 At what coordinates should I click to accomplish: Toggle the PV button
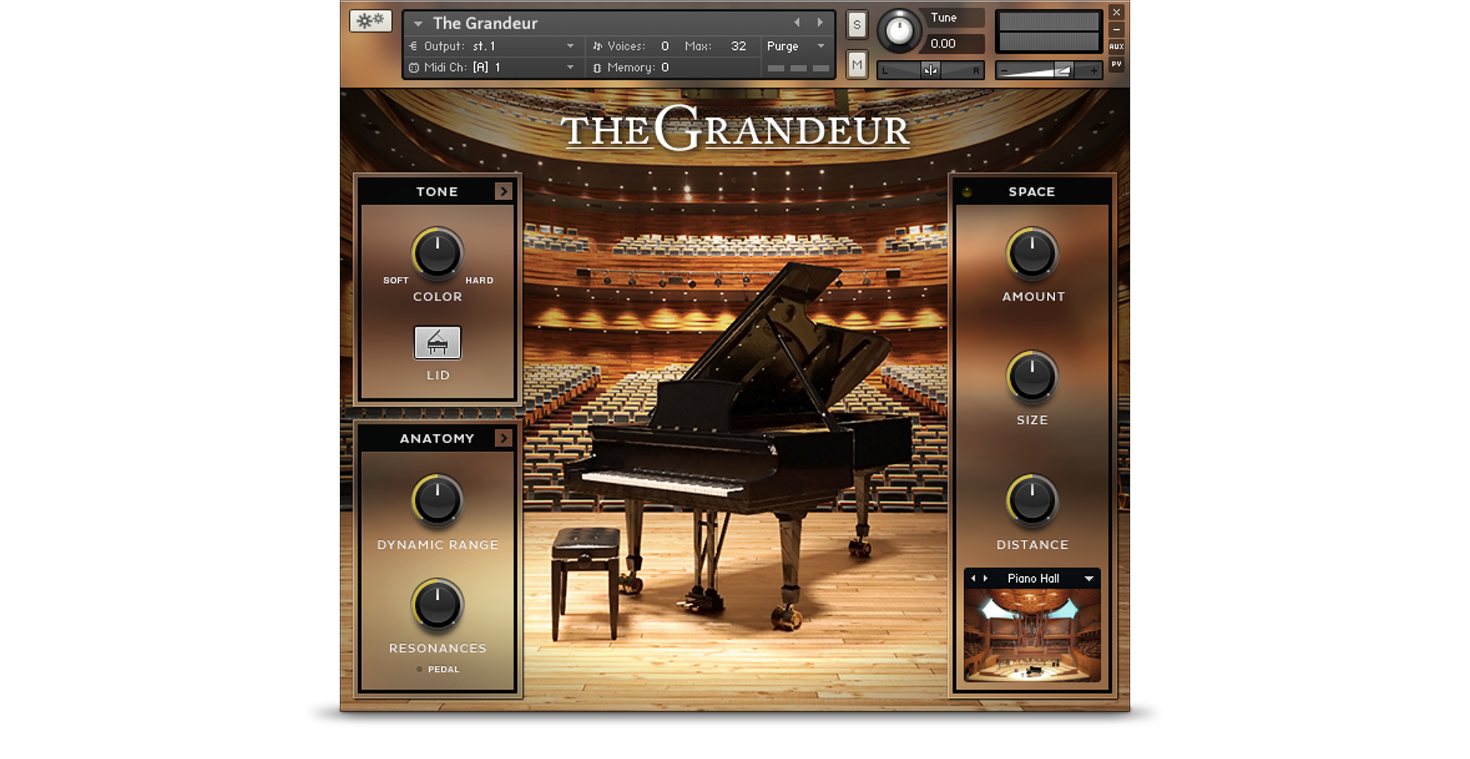click(1116, 64)
